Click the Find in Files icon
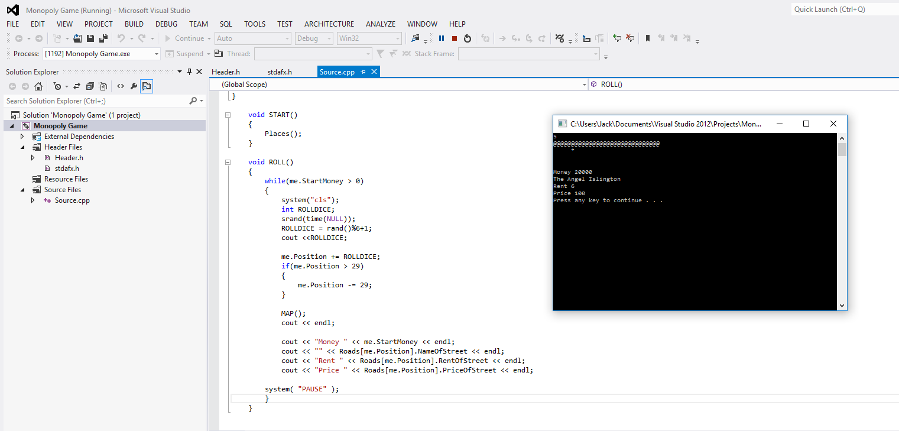 point(416,38)
